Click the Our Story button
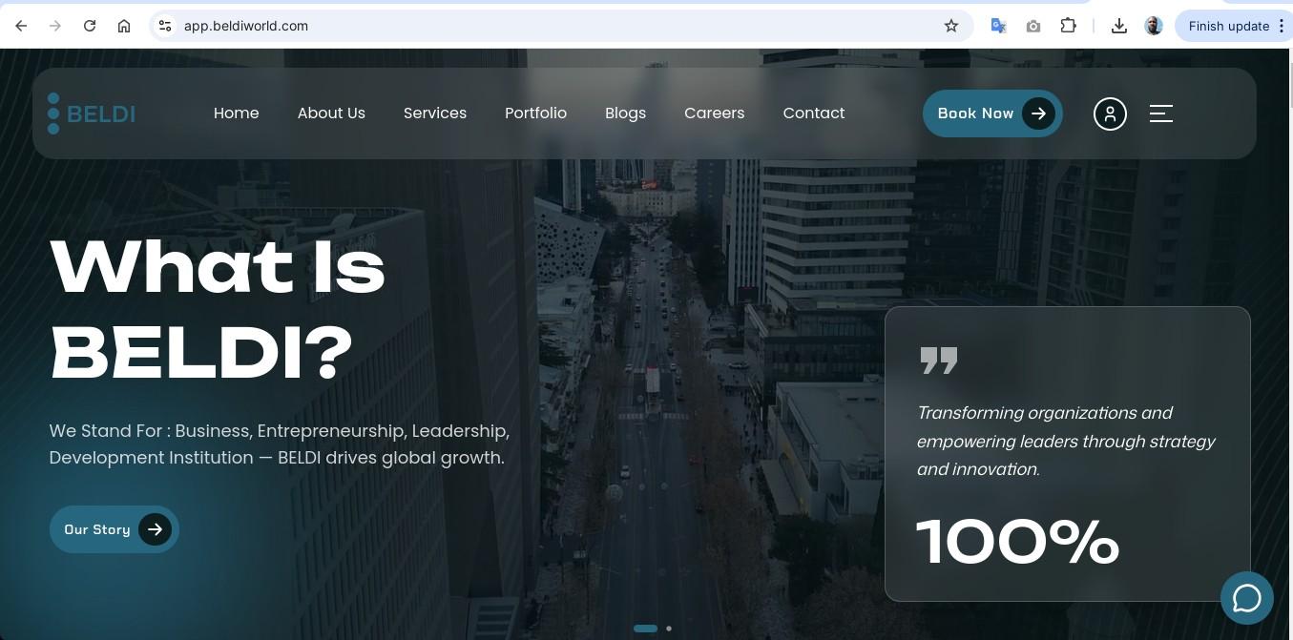The height and width of the screenshot is (640, 1293). tap(114, 529)
